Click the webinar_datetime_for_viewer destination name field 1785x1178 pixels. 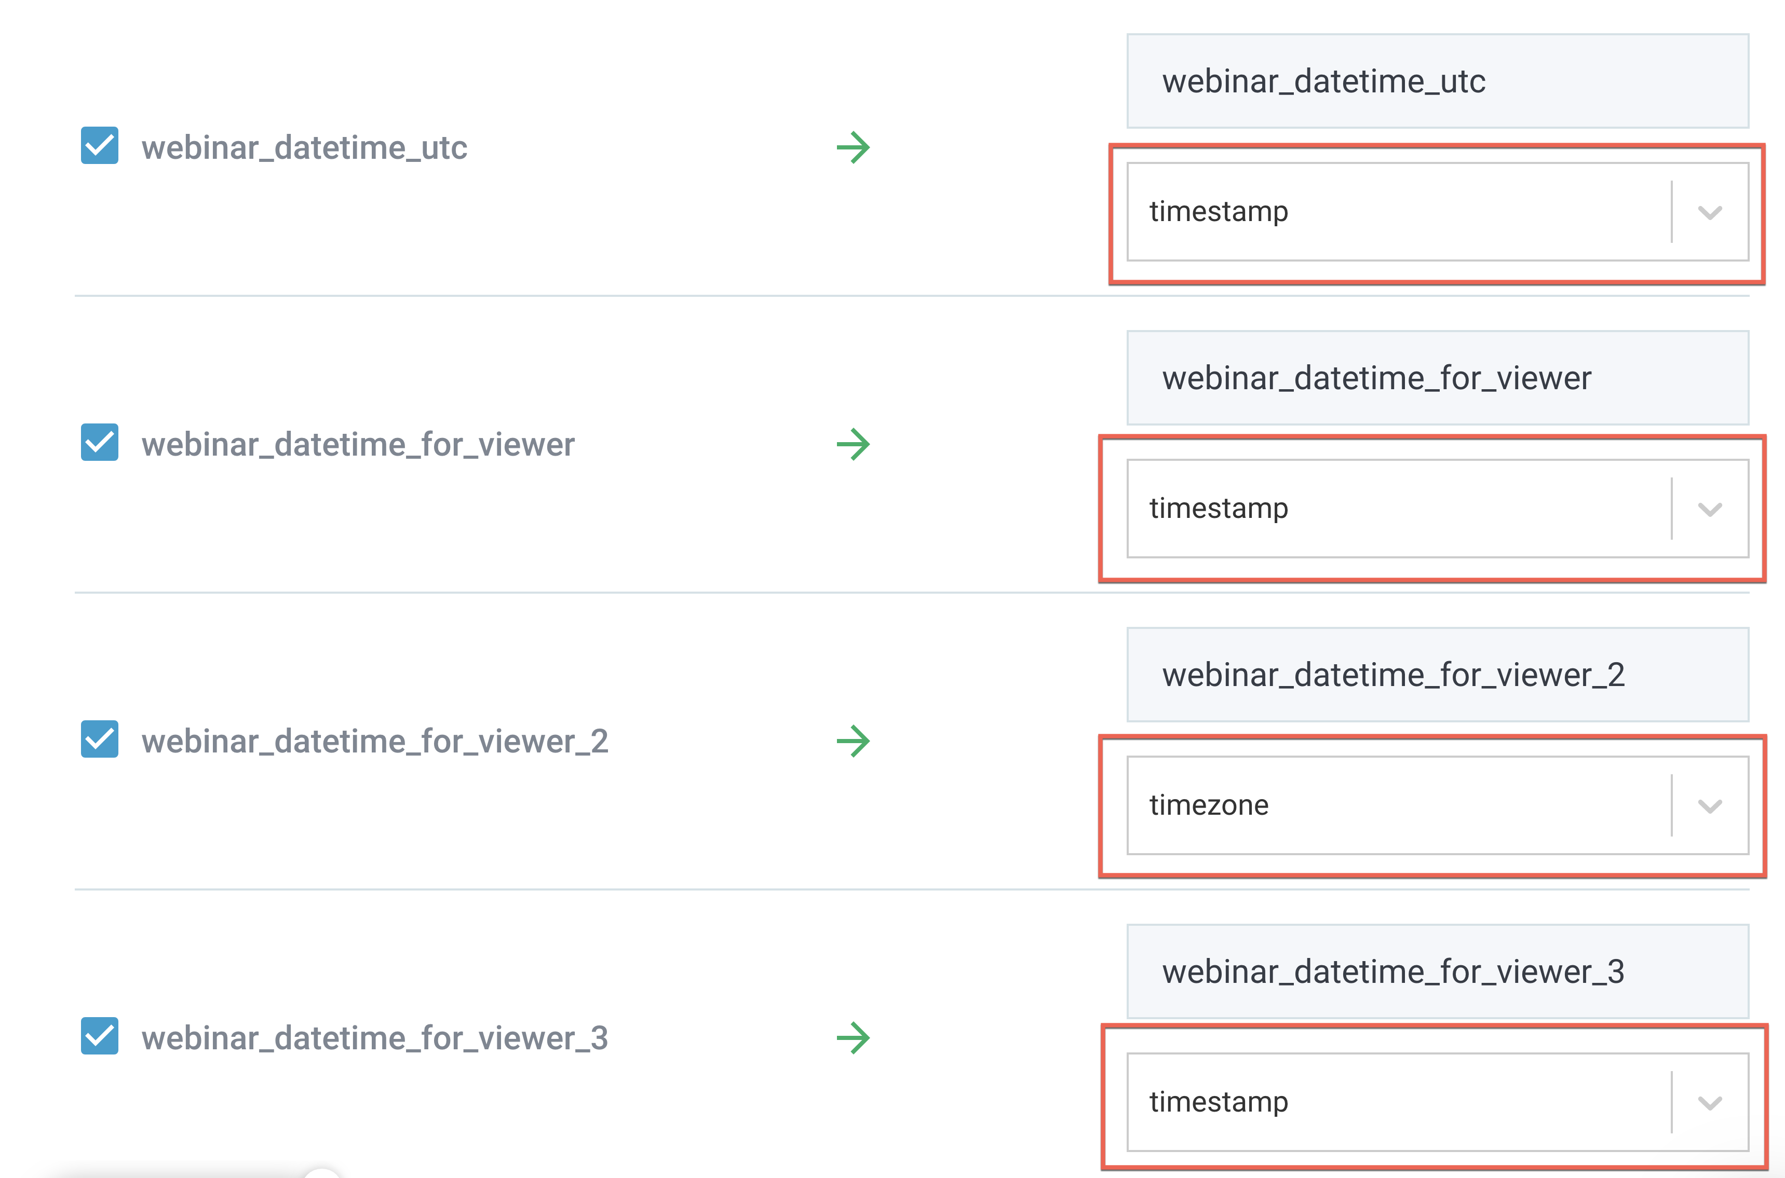click(x=1438, y=378)
